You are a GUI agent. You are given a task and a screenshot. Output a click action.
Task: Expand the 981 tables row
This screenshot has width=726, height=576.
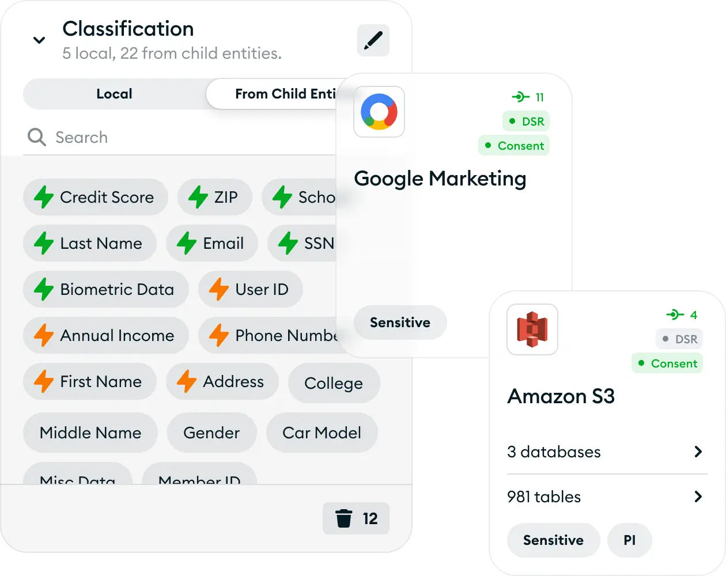click(x=698, y=497)
